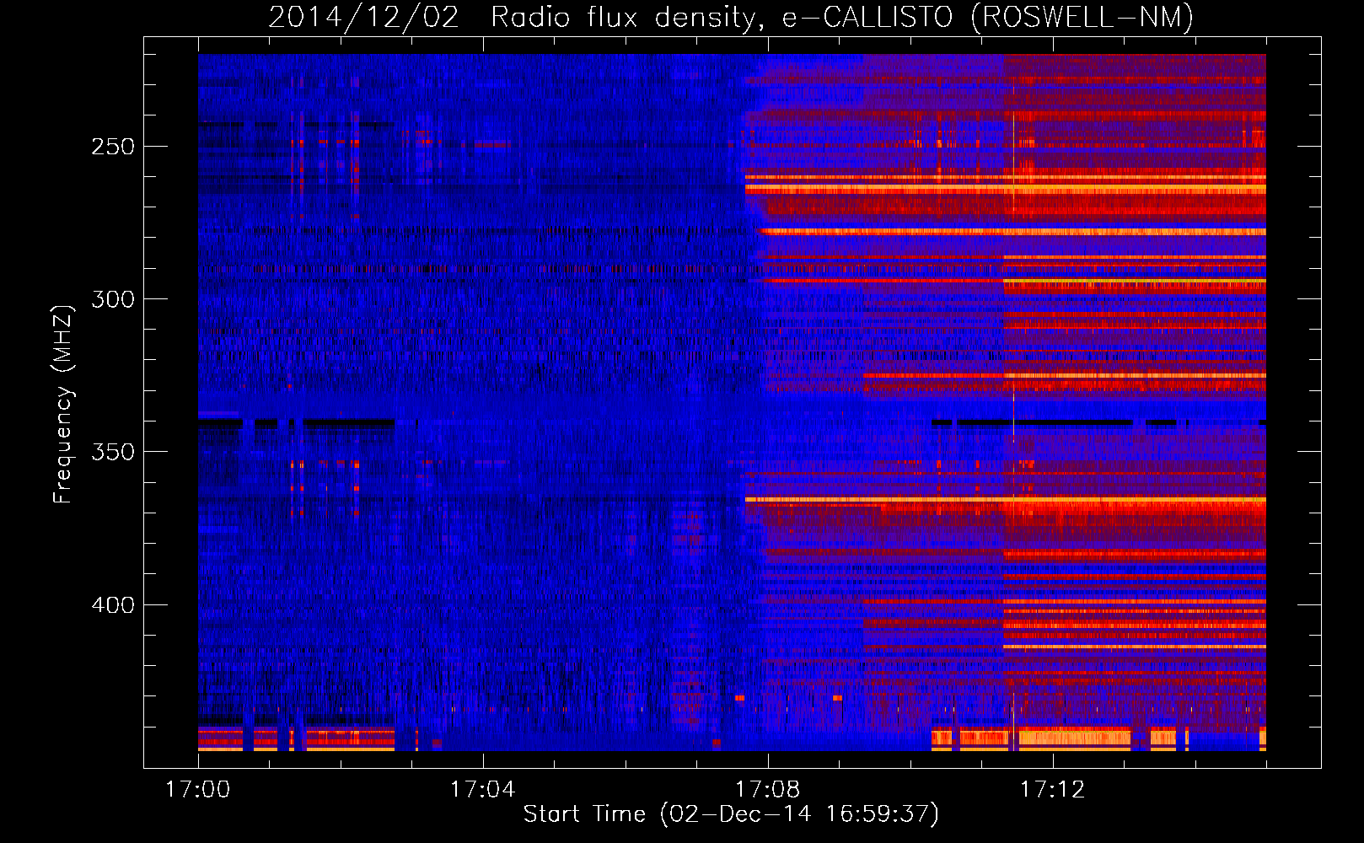Viewport: 1364px width, 843px height.
Task: Click the 17:04 time axis label
Action: pyautogui.click(x=482, y=790)
